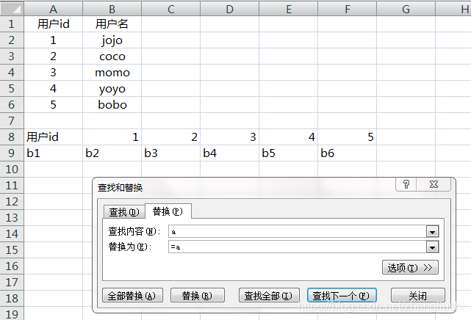
Task: Click the cell containing b3
Action: click(x=170, y=153)
